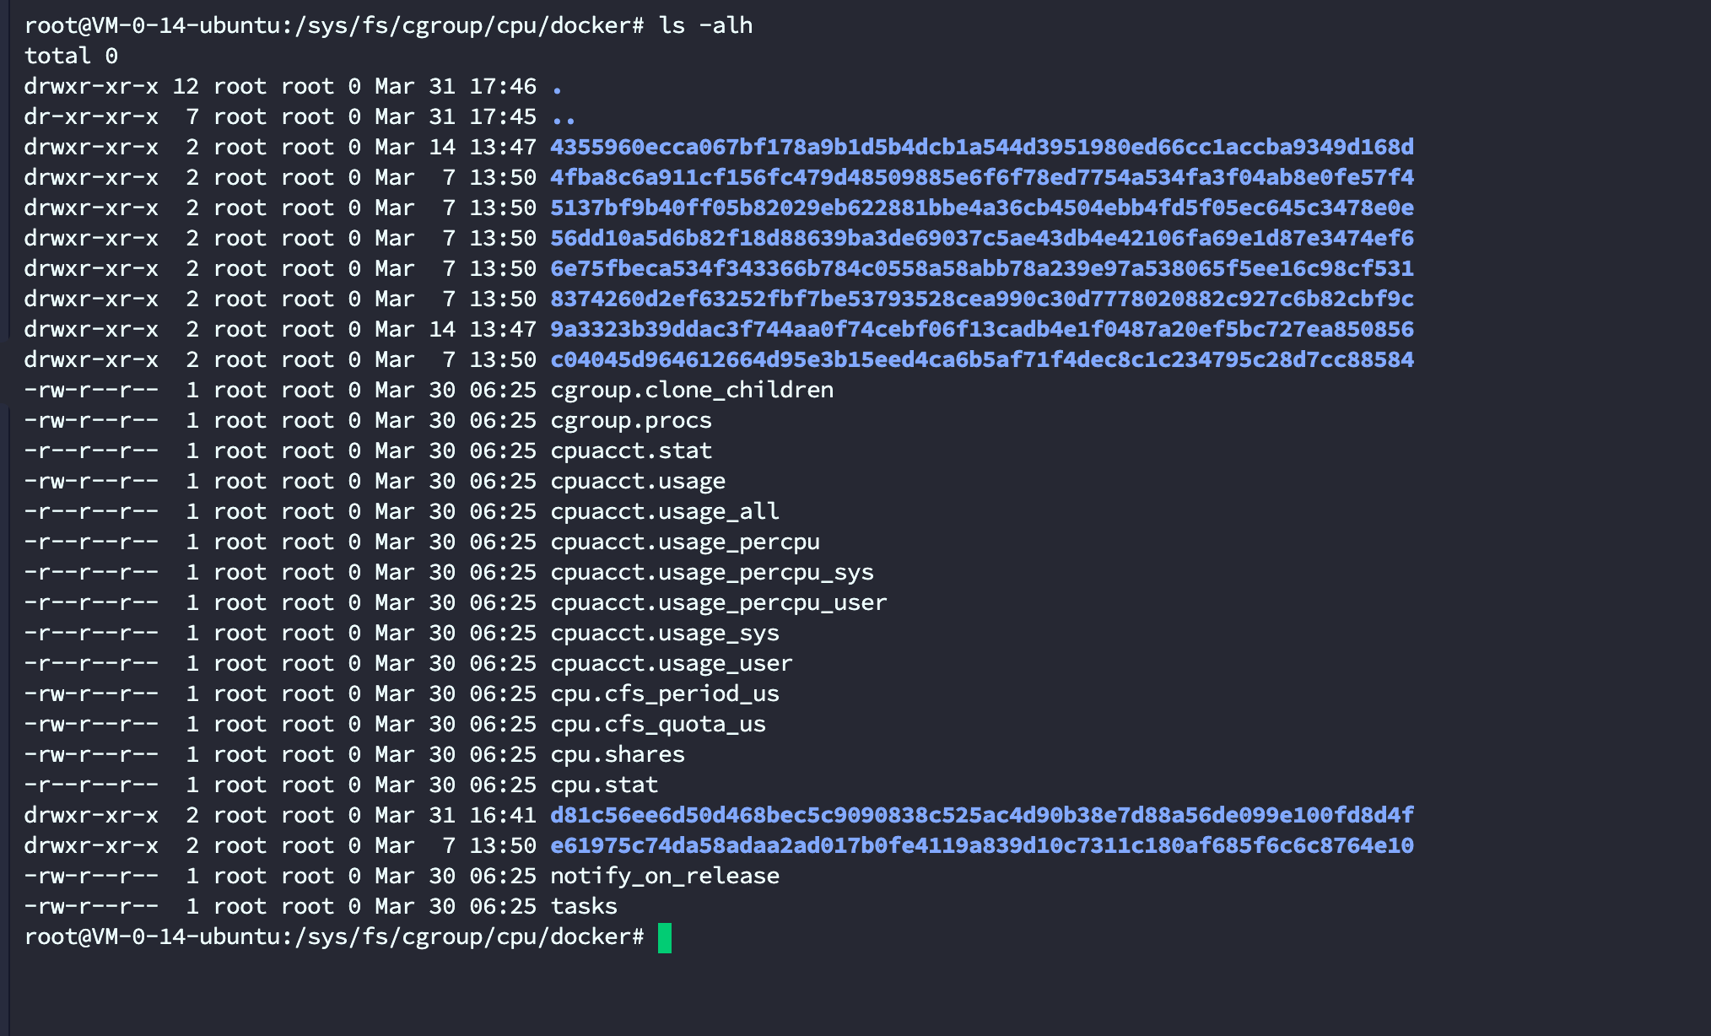Click the cpuacct.usage_all file name
The width and height of the screenshot is (1711, 1036).
[x=665, y=511]
